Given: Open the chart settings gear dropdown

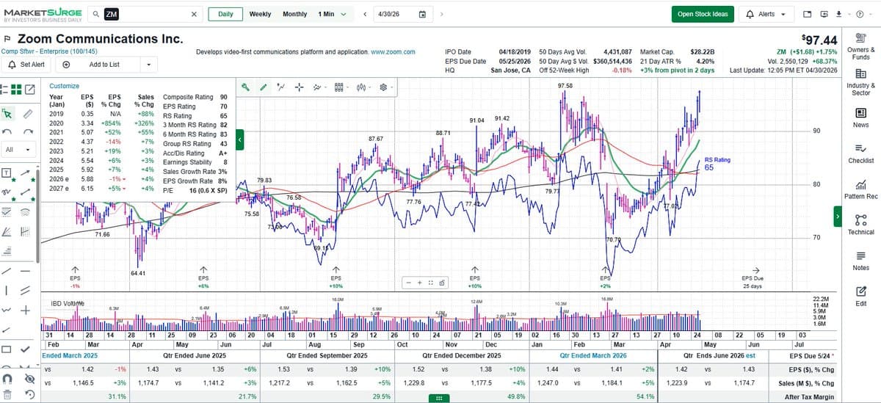Looking at the screenshot, I should pos(385,87).
